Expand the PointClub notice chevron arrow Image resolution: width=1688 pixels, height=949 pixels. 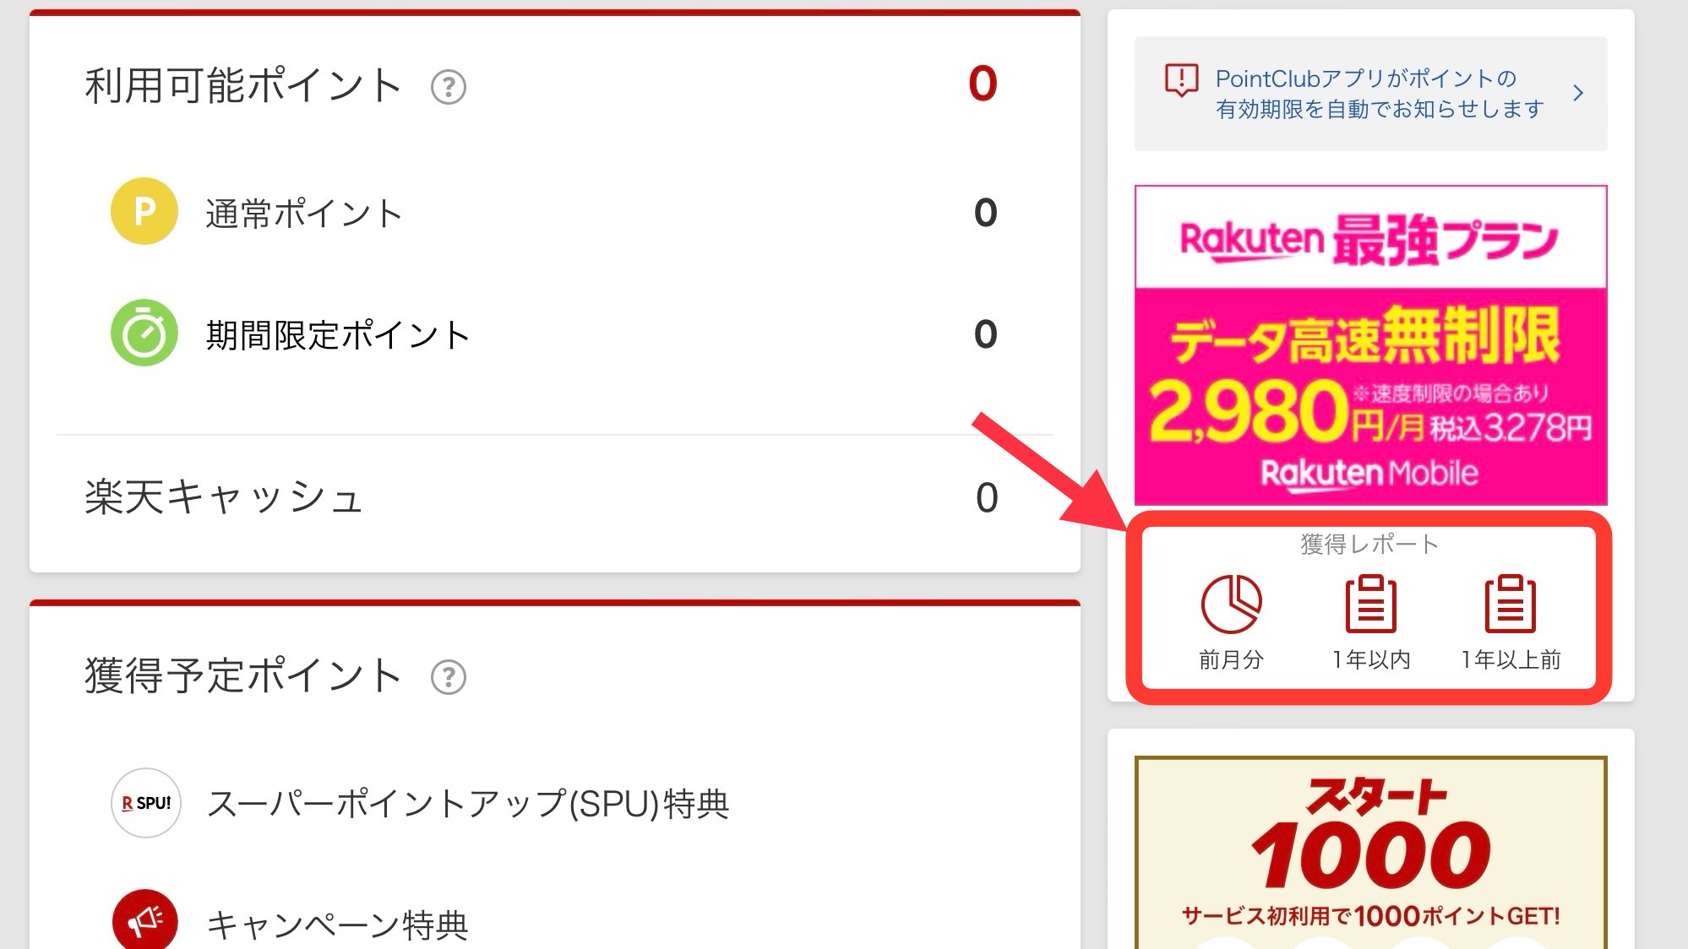point(1578,93)
